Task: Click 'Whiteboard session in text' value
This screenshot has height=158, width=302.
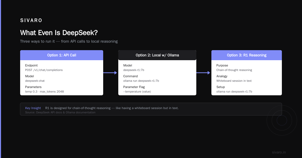Action: (234, 81)
